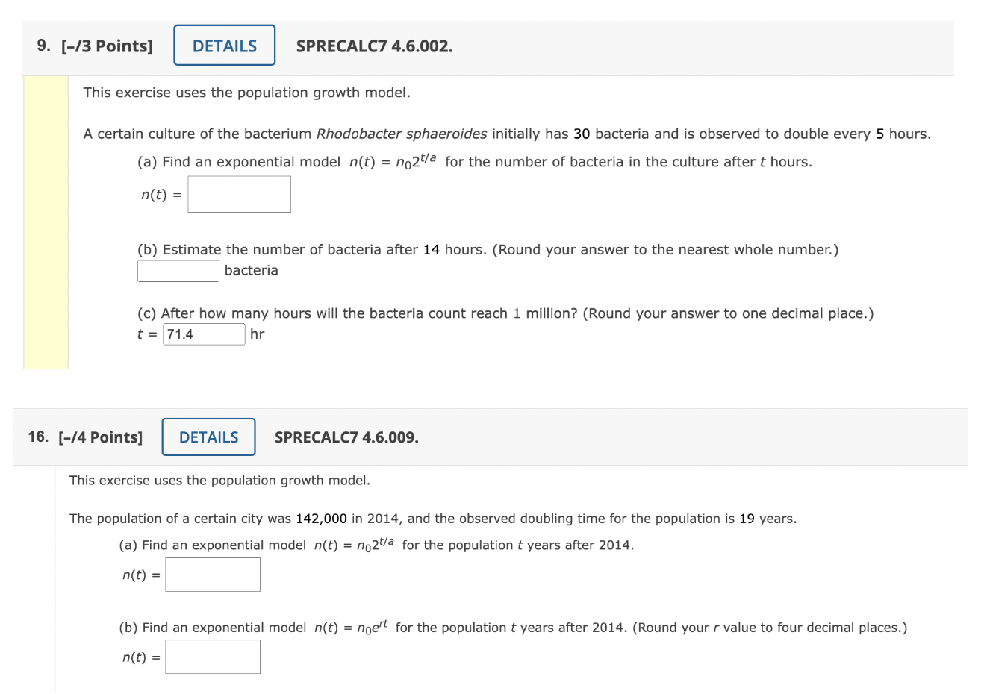Click the yellow status bar beside question 9
The height and width of the screenshot is (694, 987).
[x=46, y=220]
